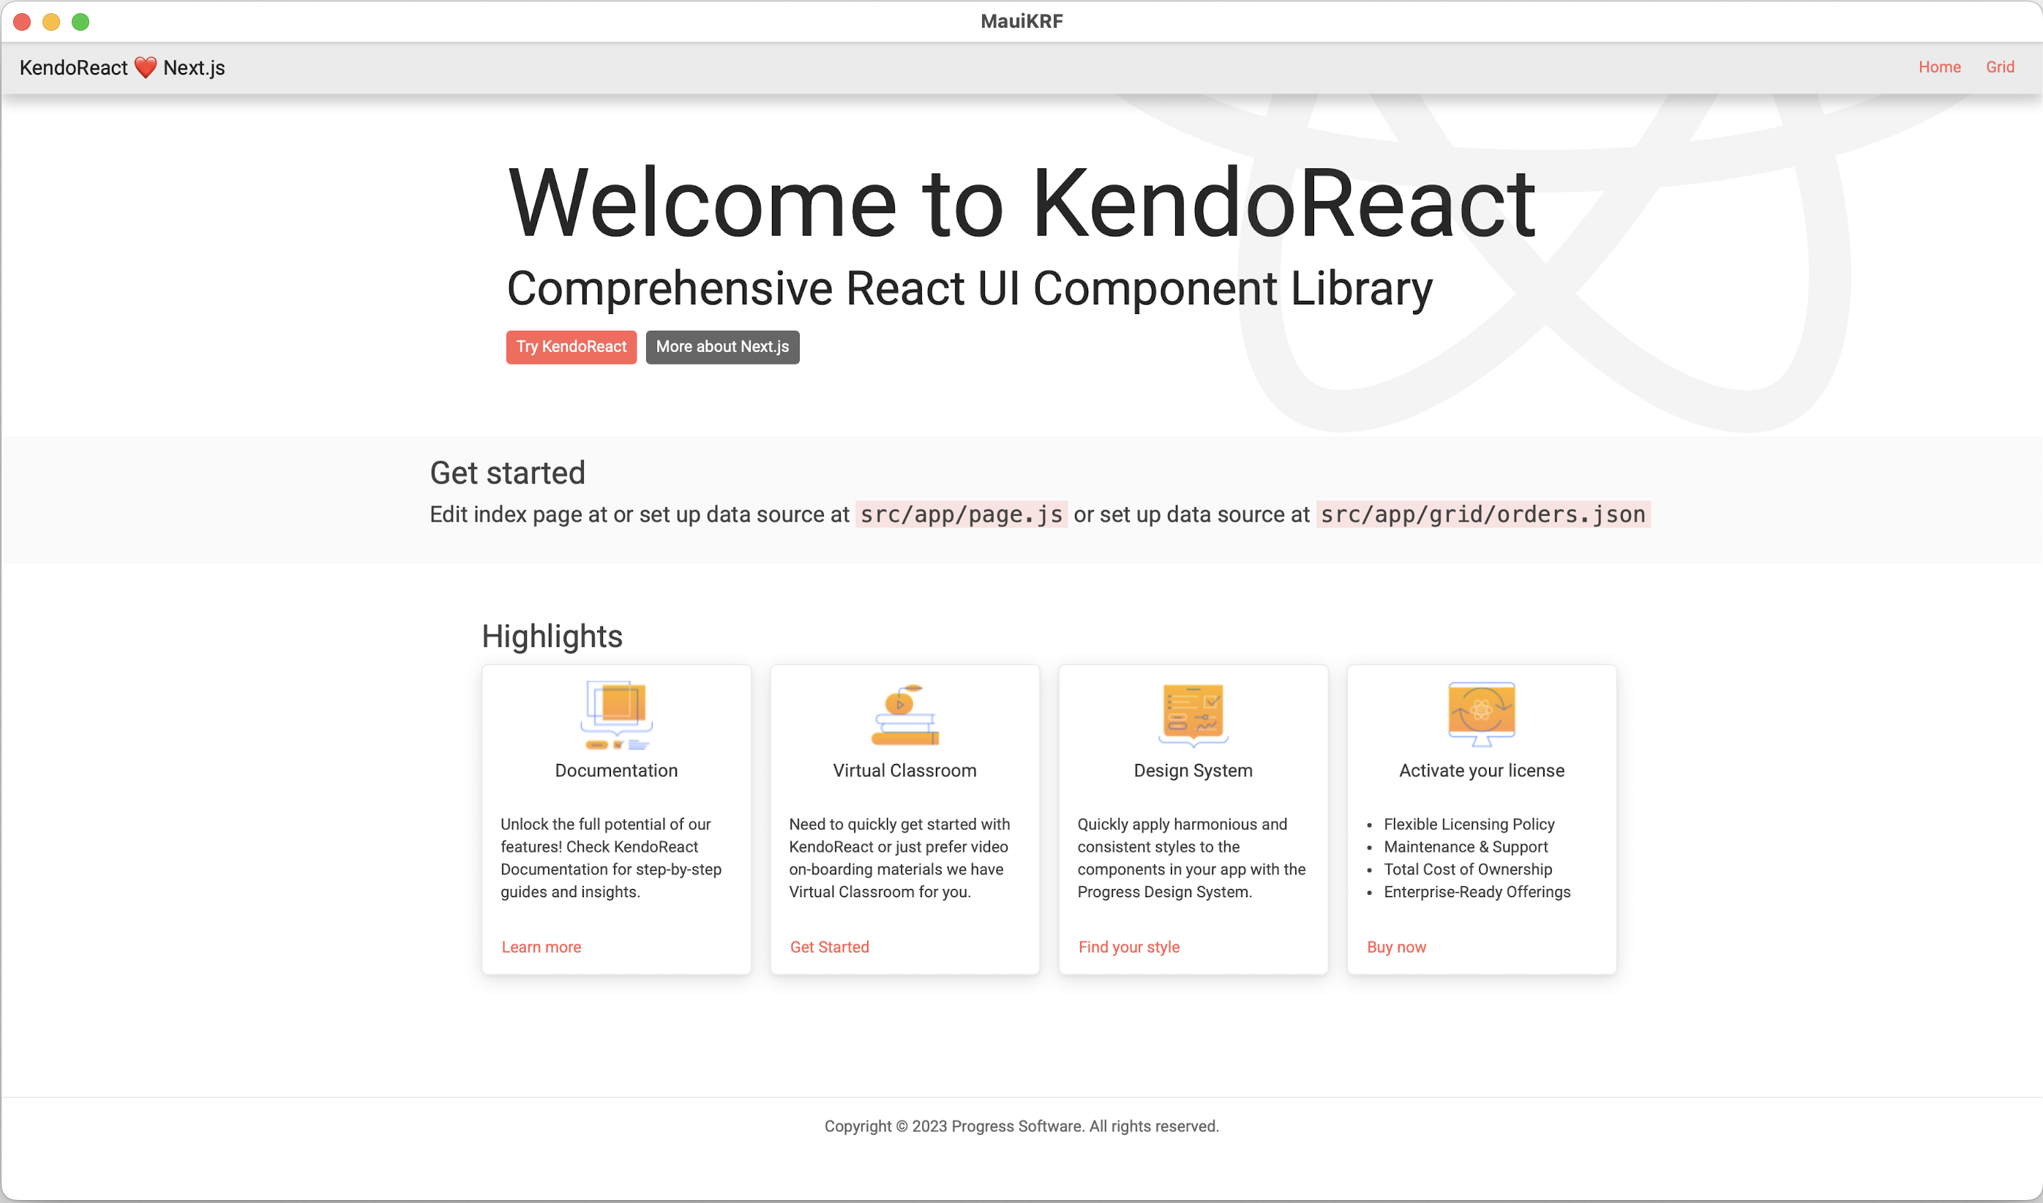2043x1203 pixels.
Task: Follow the Get Started link
Action: pyautogui.click(x=829, y=947)
